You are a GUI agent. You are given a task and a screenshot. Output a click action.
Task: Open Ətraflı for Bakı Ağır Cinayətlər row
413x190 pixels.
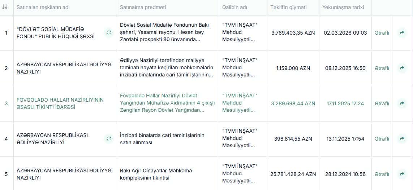[x=382, y=174]
